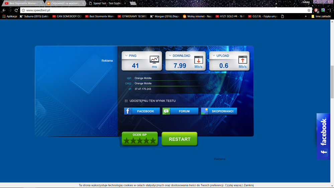This screenshot has height=188, width=334.
Task: Rate the ISP with OCEŃ ISP stars
Action: [x=140, y=138]
